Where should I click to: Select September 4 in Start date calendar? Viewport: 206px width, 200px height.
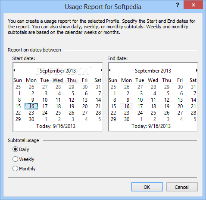(x=59, y=94)
